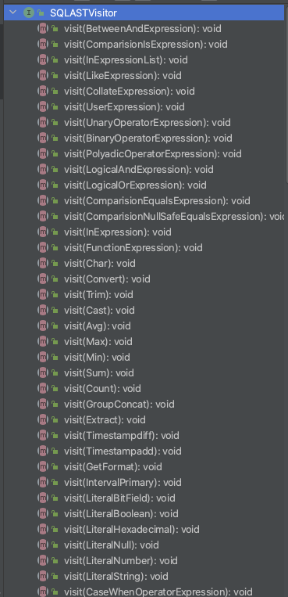Image resolution: width=288 pixels, height=597 pixels.
Task: Click method icon next to visit(LikeExpression)
Action: [43, 75]
